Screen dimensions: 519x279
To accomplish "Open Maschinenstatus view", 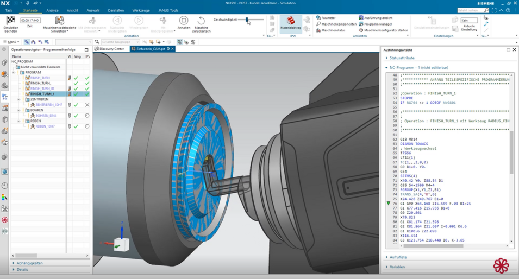I will point(330,30).
